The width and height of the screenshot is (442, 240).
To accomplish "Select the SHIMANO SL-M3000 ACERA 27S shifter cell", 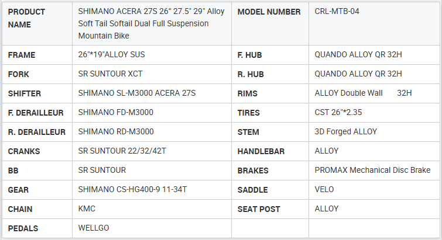I will (136, 93).
